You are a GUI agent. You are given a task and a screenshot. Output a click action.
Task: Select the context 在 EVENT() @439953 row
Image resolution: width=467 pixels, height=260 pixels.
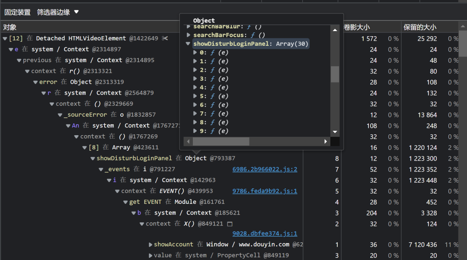167,191
